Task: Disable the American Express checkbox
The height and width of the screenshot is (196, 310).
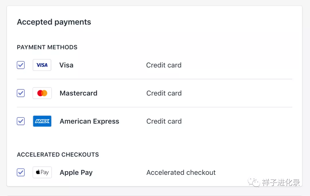Action: [x=21, y=121]
